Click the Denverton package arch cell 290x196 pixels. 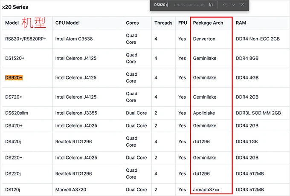(204, 39)
